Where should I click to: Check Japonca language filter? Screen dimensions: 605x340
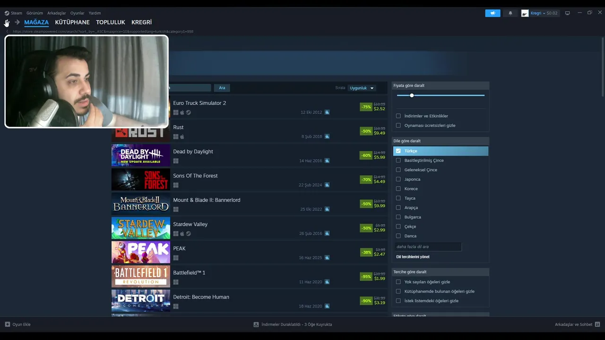point(398,179)
